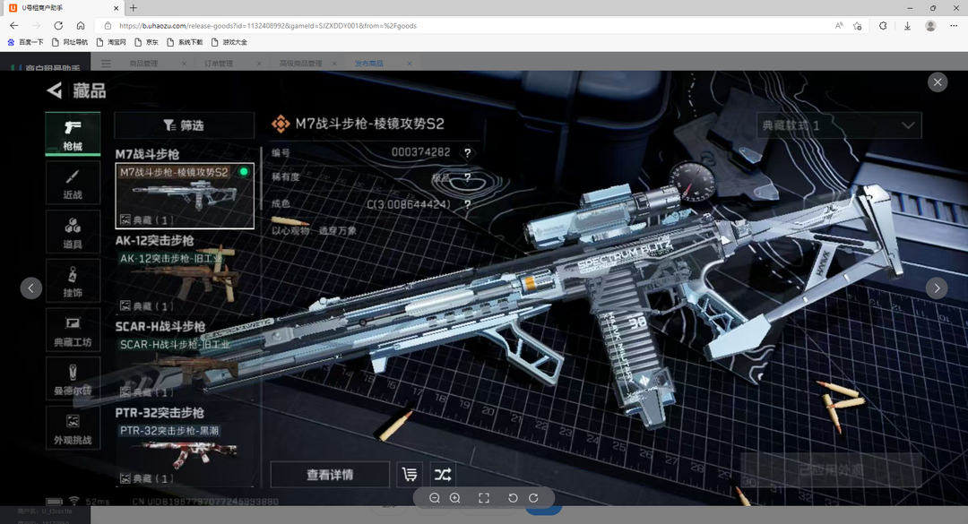Screen dimensions: 968x524
Task: Toggle fullscreen in image viewer toolbar
Action: (x=484, y=498)
